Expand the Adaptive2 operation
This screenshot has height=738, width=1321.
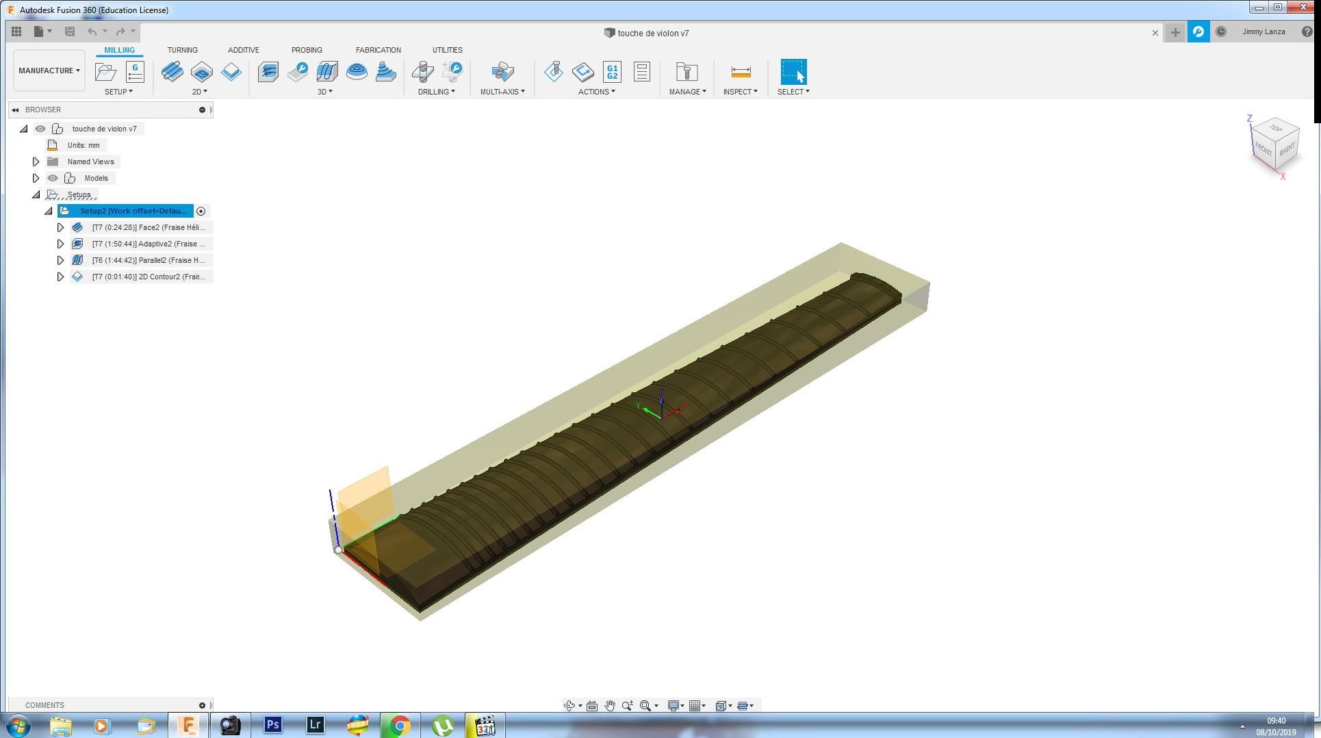60,244
